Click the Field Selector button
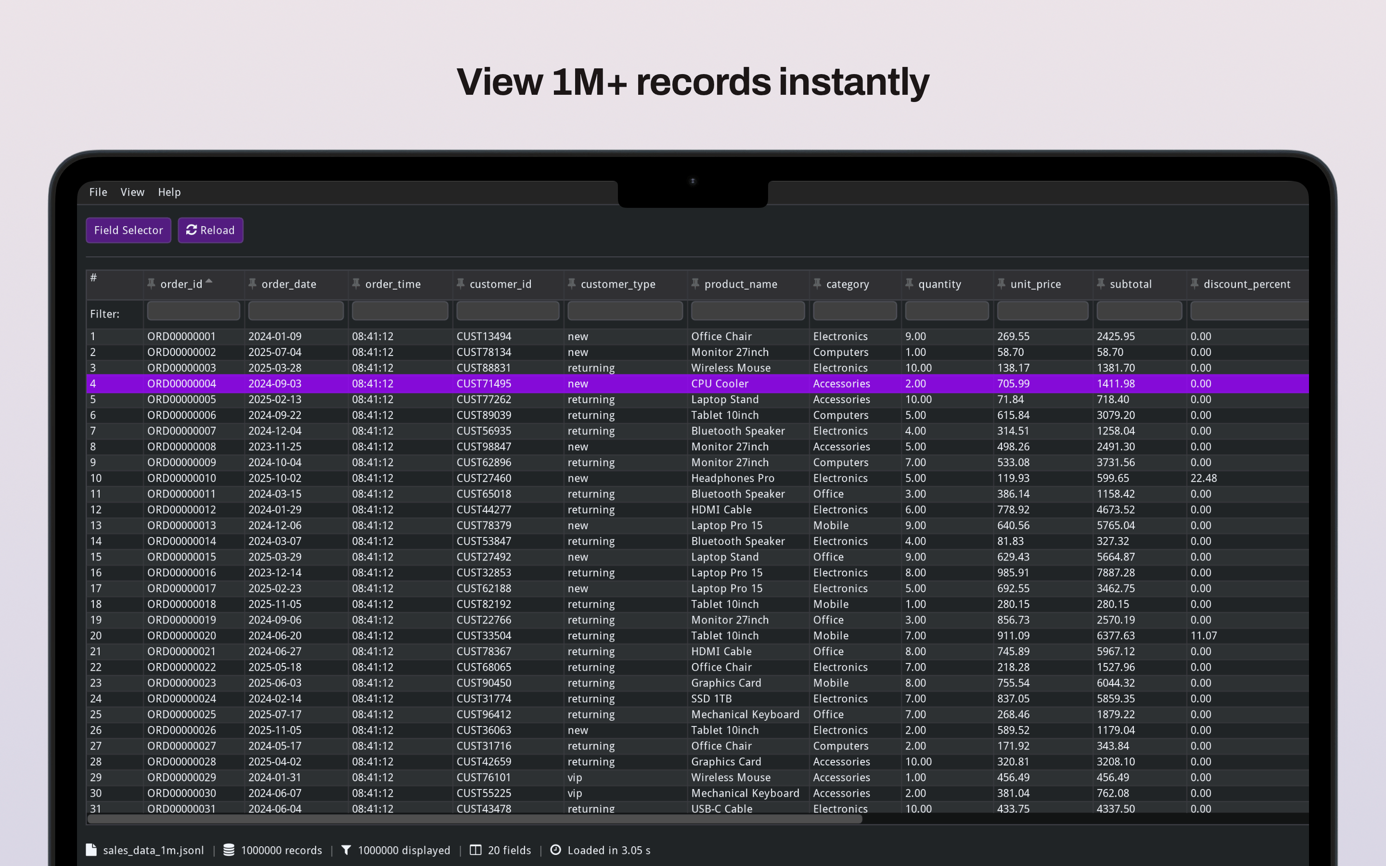1386x866 pixels. 128,230
